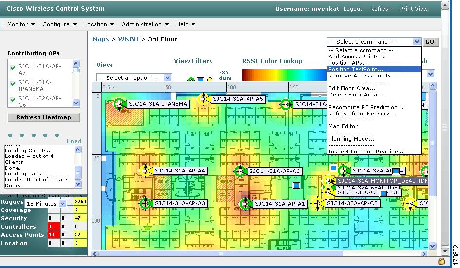Click the blue client icon near AP-A1
460x268 pixels.
point(296,185)
